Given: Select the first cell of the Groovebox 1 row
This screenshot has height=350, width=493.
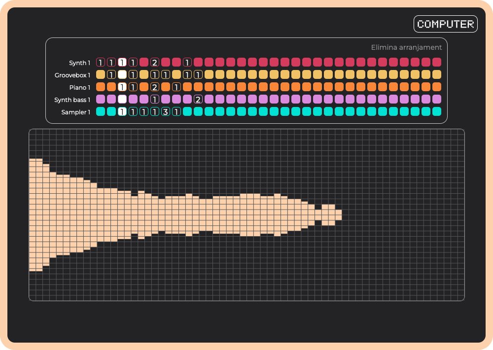Looking at the screenshot, I should tap(101, 75).
